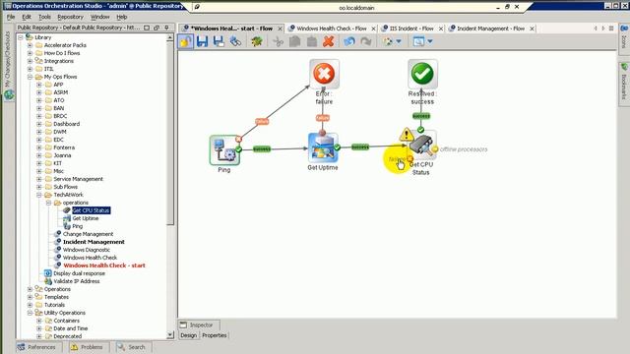Viewport: 630px width, 354px height.
Task: Open the step palette dropdown arrow
Action: [x=399, y=41]
